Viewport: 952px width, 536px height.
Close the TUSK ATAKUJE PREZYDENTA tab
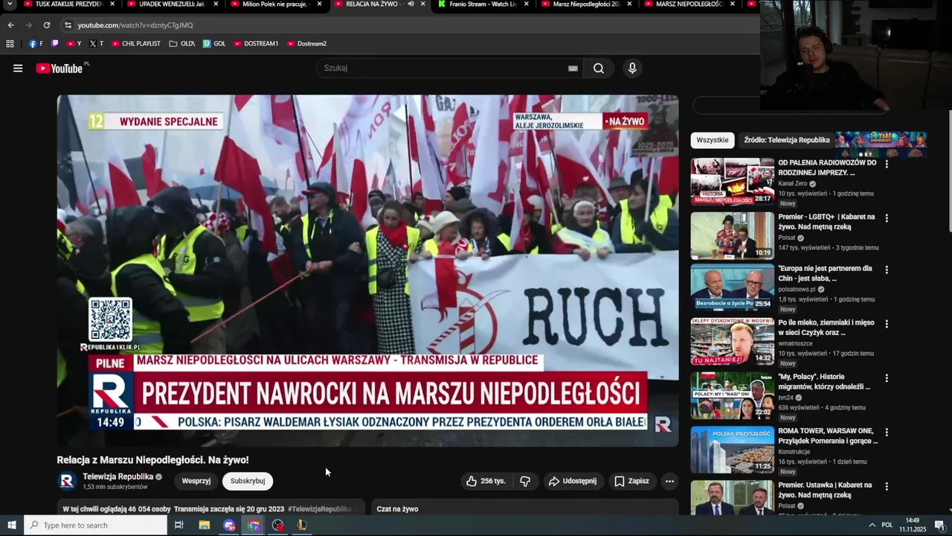[112, 4]
